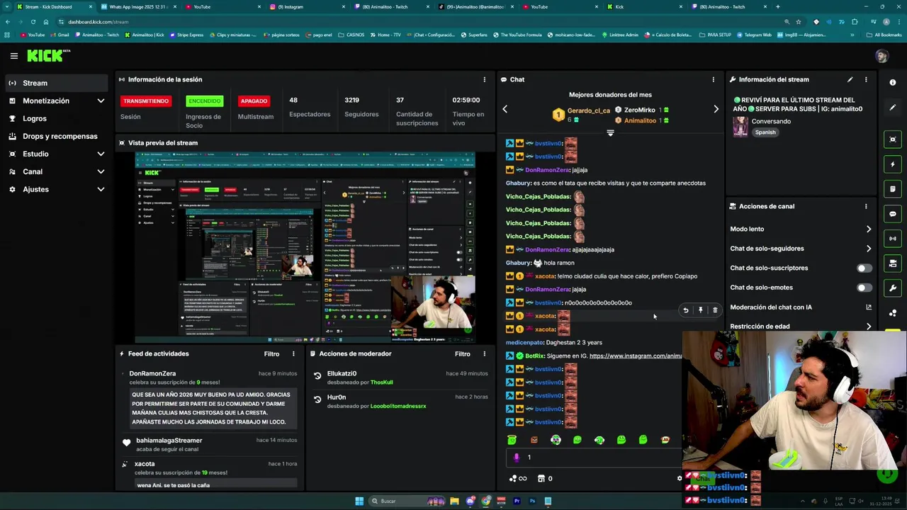Screen dimensions: 907x510
Task: Open Linktree Admin bookmark
Action: coord(619,35)
